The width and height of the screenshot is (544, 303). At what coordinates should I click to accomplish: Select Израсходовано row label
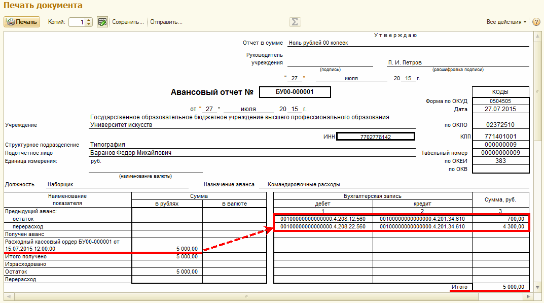point(26,264)
